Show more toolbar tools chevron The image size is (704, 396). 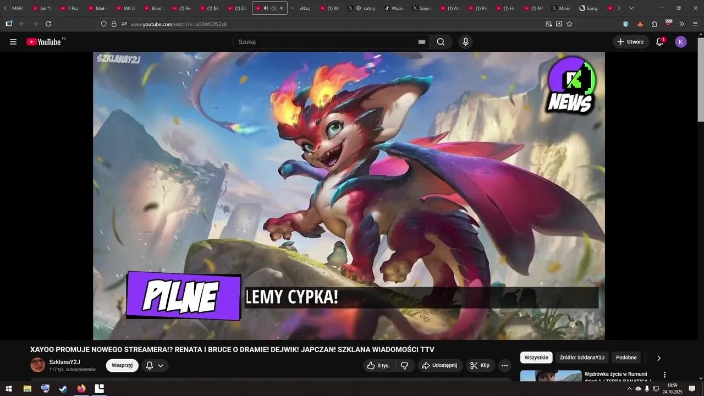coord(682,24)
